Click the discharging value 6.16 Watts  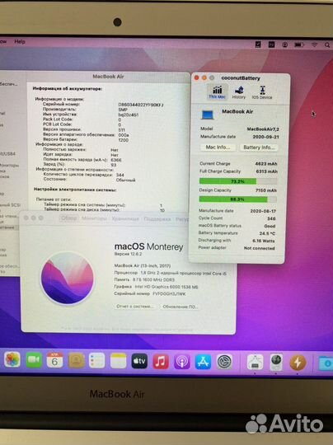point(264,241)
